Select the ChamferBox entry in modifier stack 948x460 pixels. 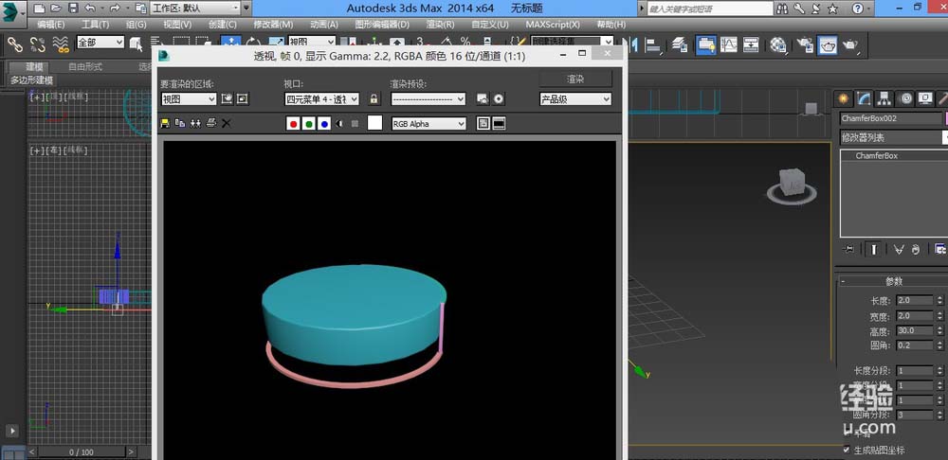[876, 156]
